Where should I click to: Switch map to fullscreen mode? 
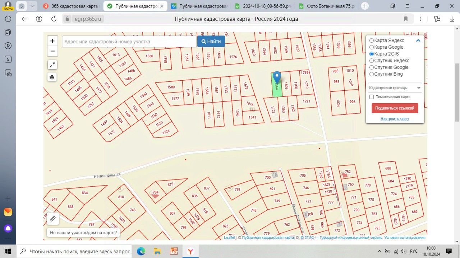coord(52,65)
